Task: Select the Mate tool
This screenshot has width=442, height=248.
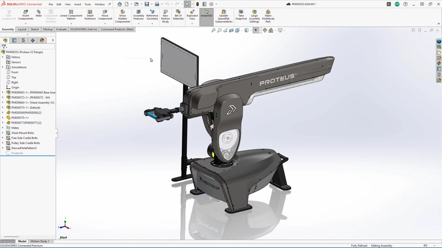Action: [39, 13]
